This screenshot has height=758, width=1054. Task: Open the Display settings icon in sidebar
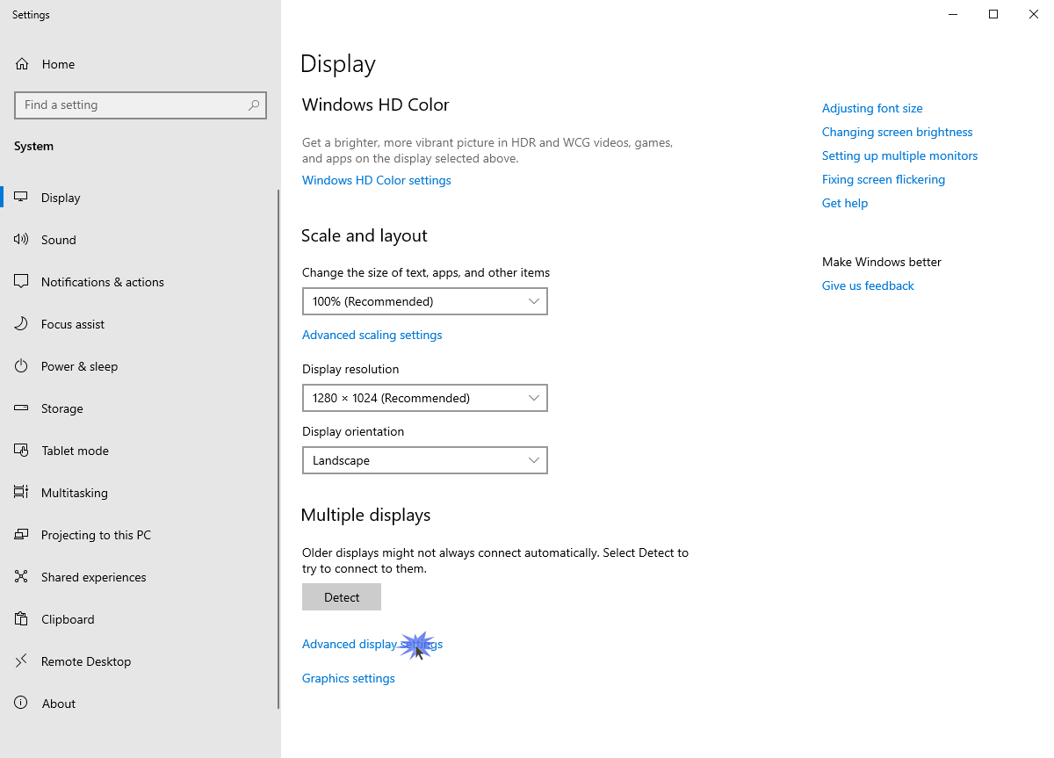(21, 197)
